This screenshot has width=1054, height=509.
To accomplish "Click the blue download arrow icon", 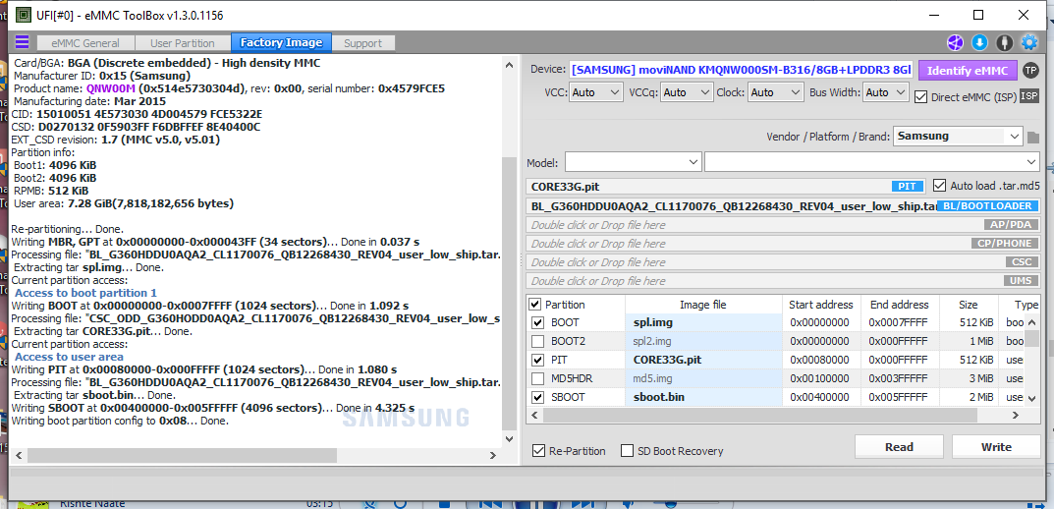I will (979, 43).
